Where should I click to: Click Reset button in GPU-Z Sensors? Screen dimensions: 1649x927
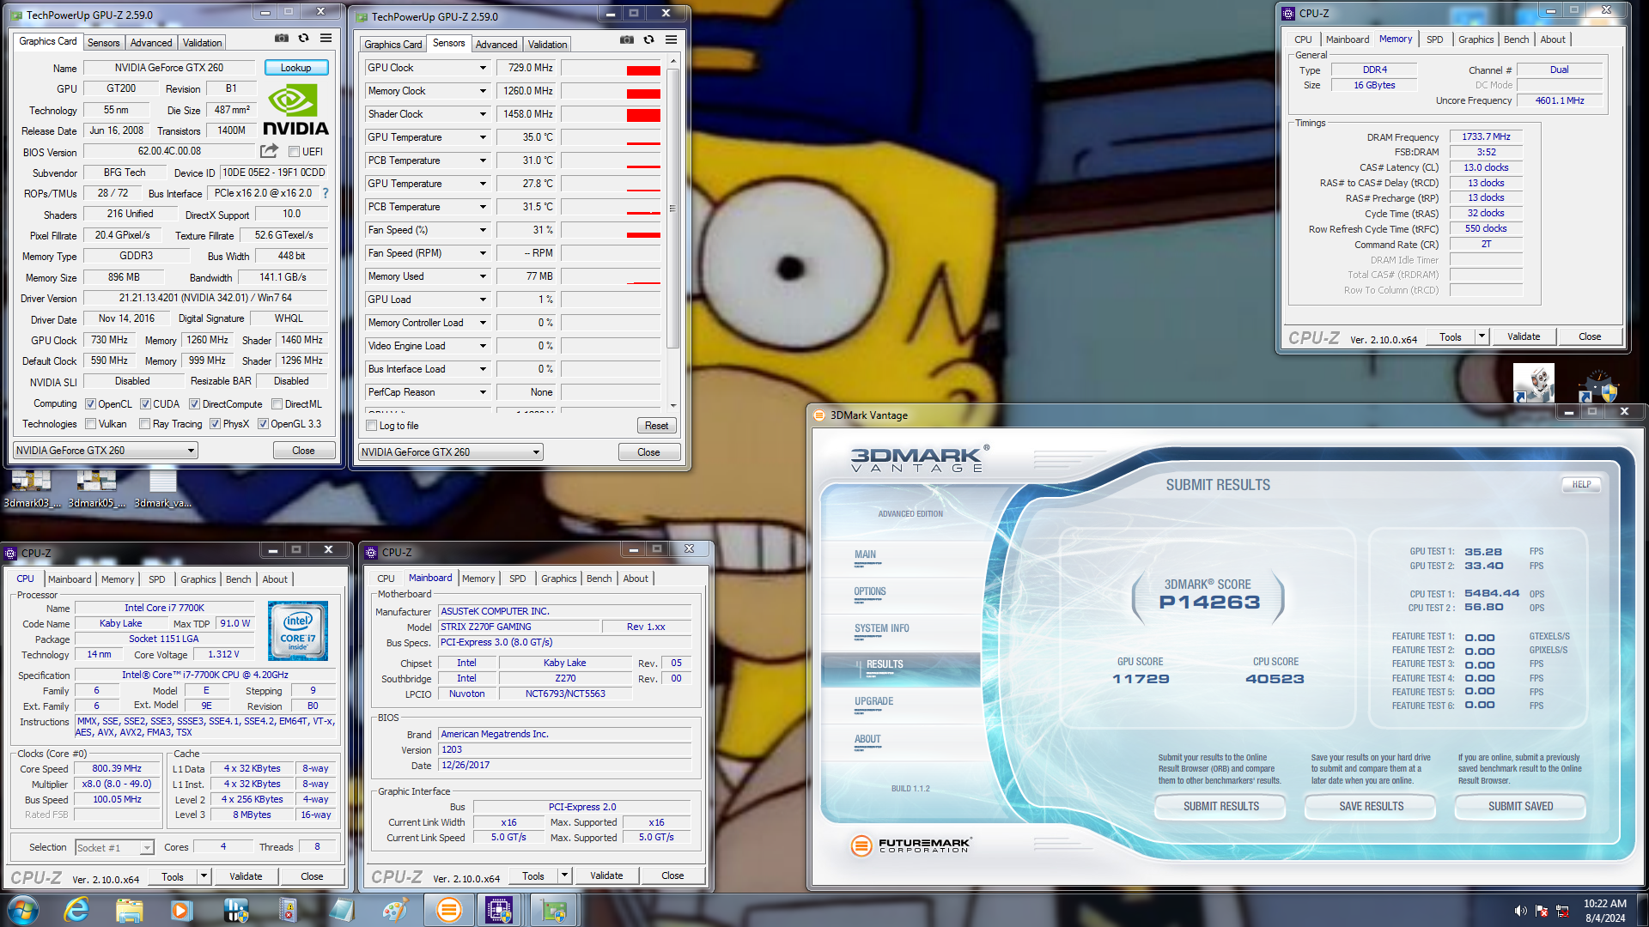coord(656,426)
